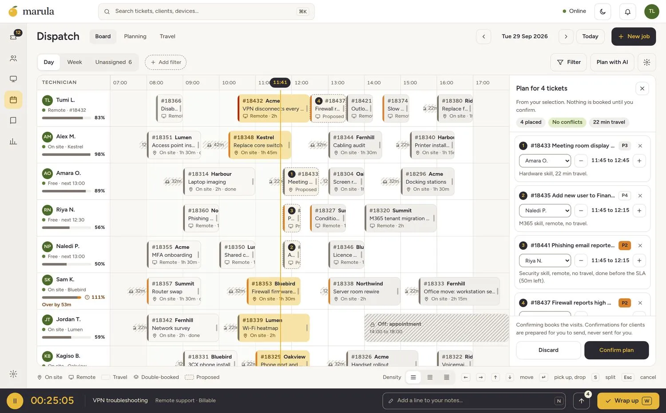The height and width of the screenshot is (413, 666).
Task: Switch to the Travel tab
Action: [167, 36]
